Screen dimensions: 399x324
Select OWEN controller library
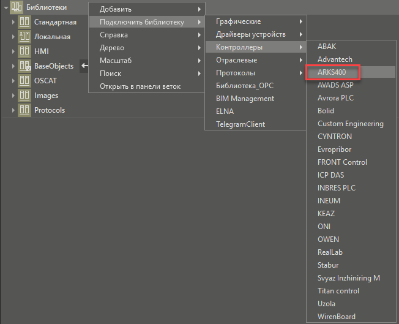[x=351, y=239]
